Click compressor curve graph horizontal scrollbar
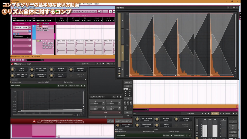Image resolution: width=247 pixels, height=139 pixels. (43, 115)
